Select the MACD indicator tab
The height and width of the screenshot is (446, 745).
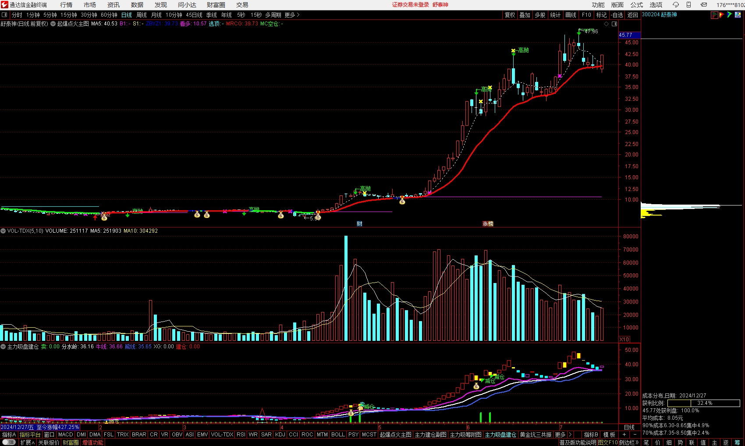pos(66,435)
